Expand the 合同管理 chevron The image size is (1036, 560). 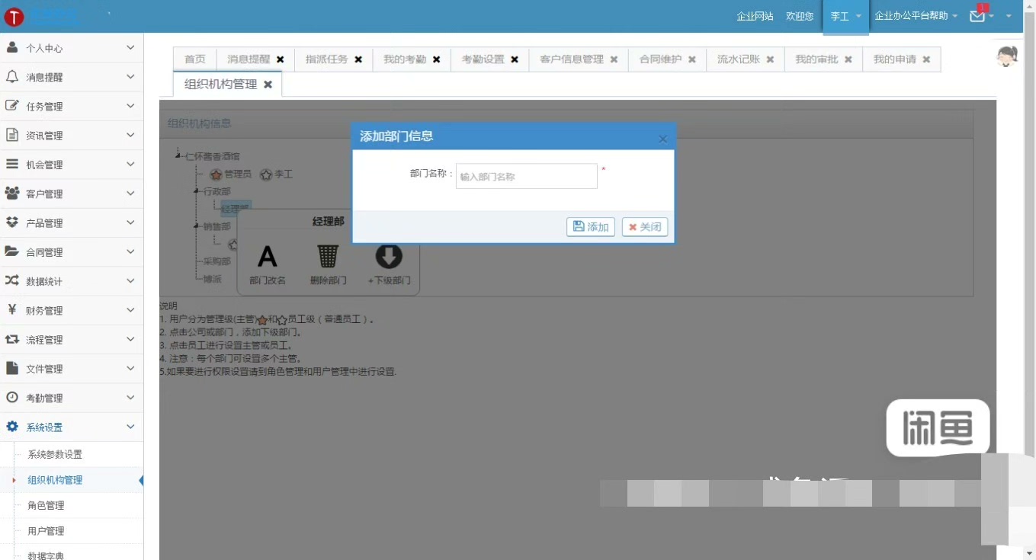point(130,251)
